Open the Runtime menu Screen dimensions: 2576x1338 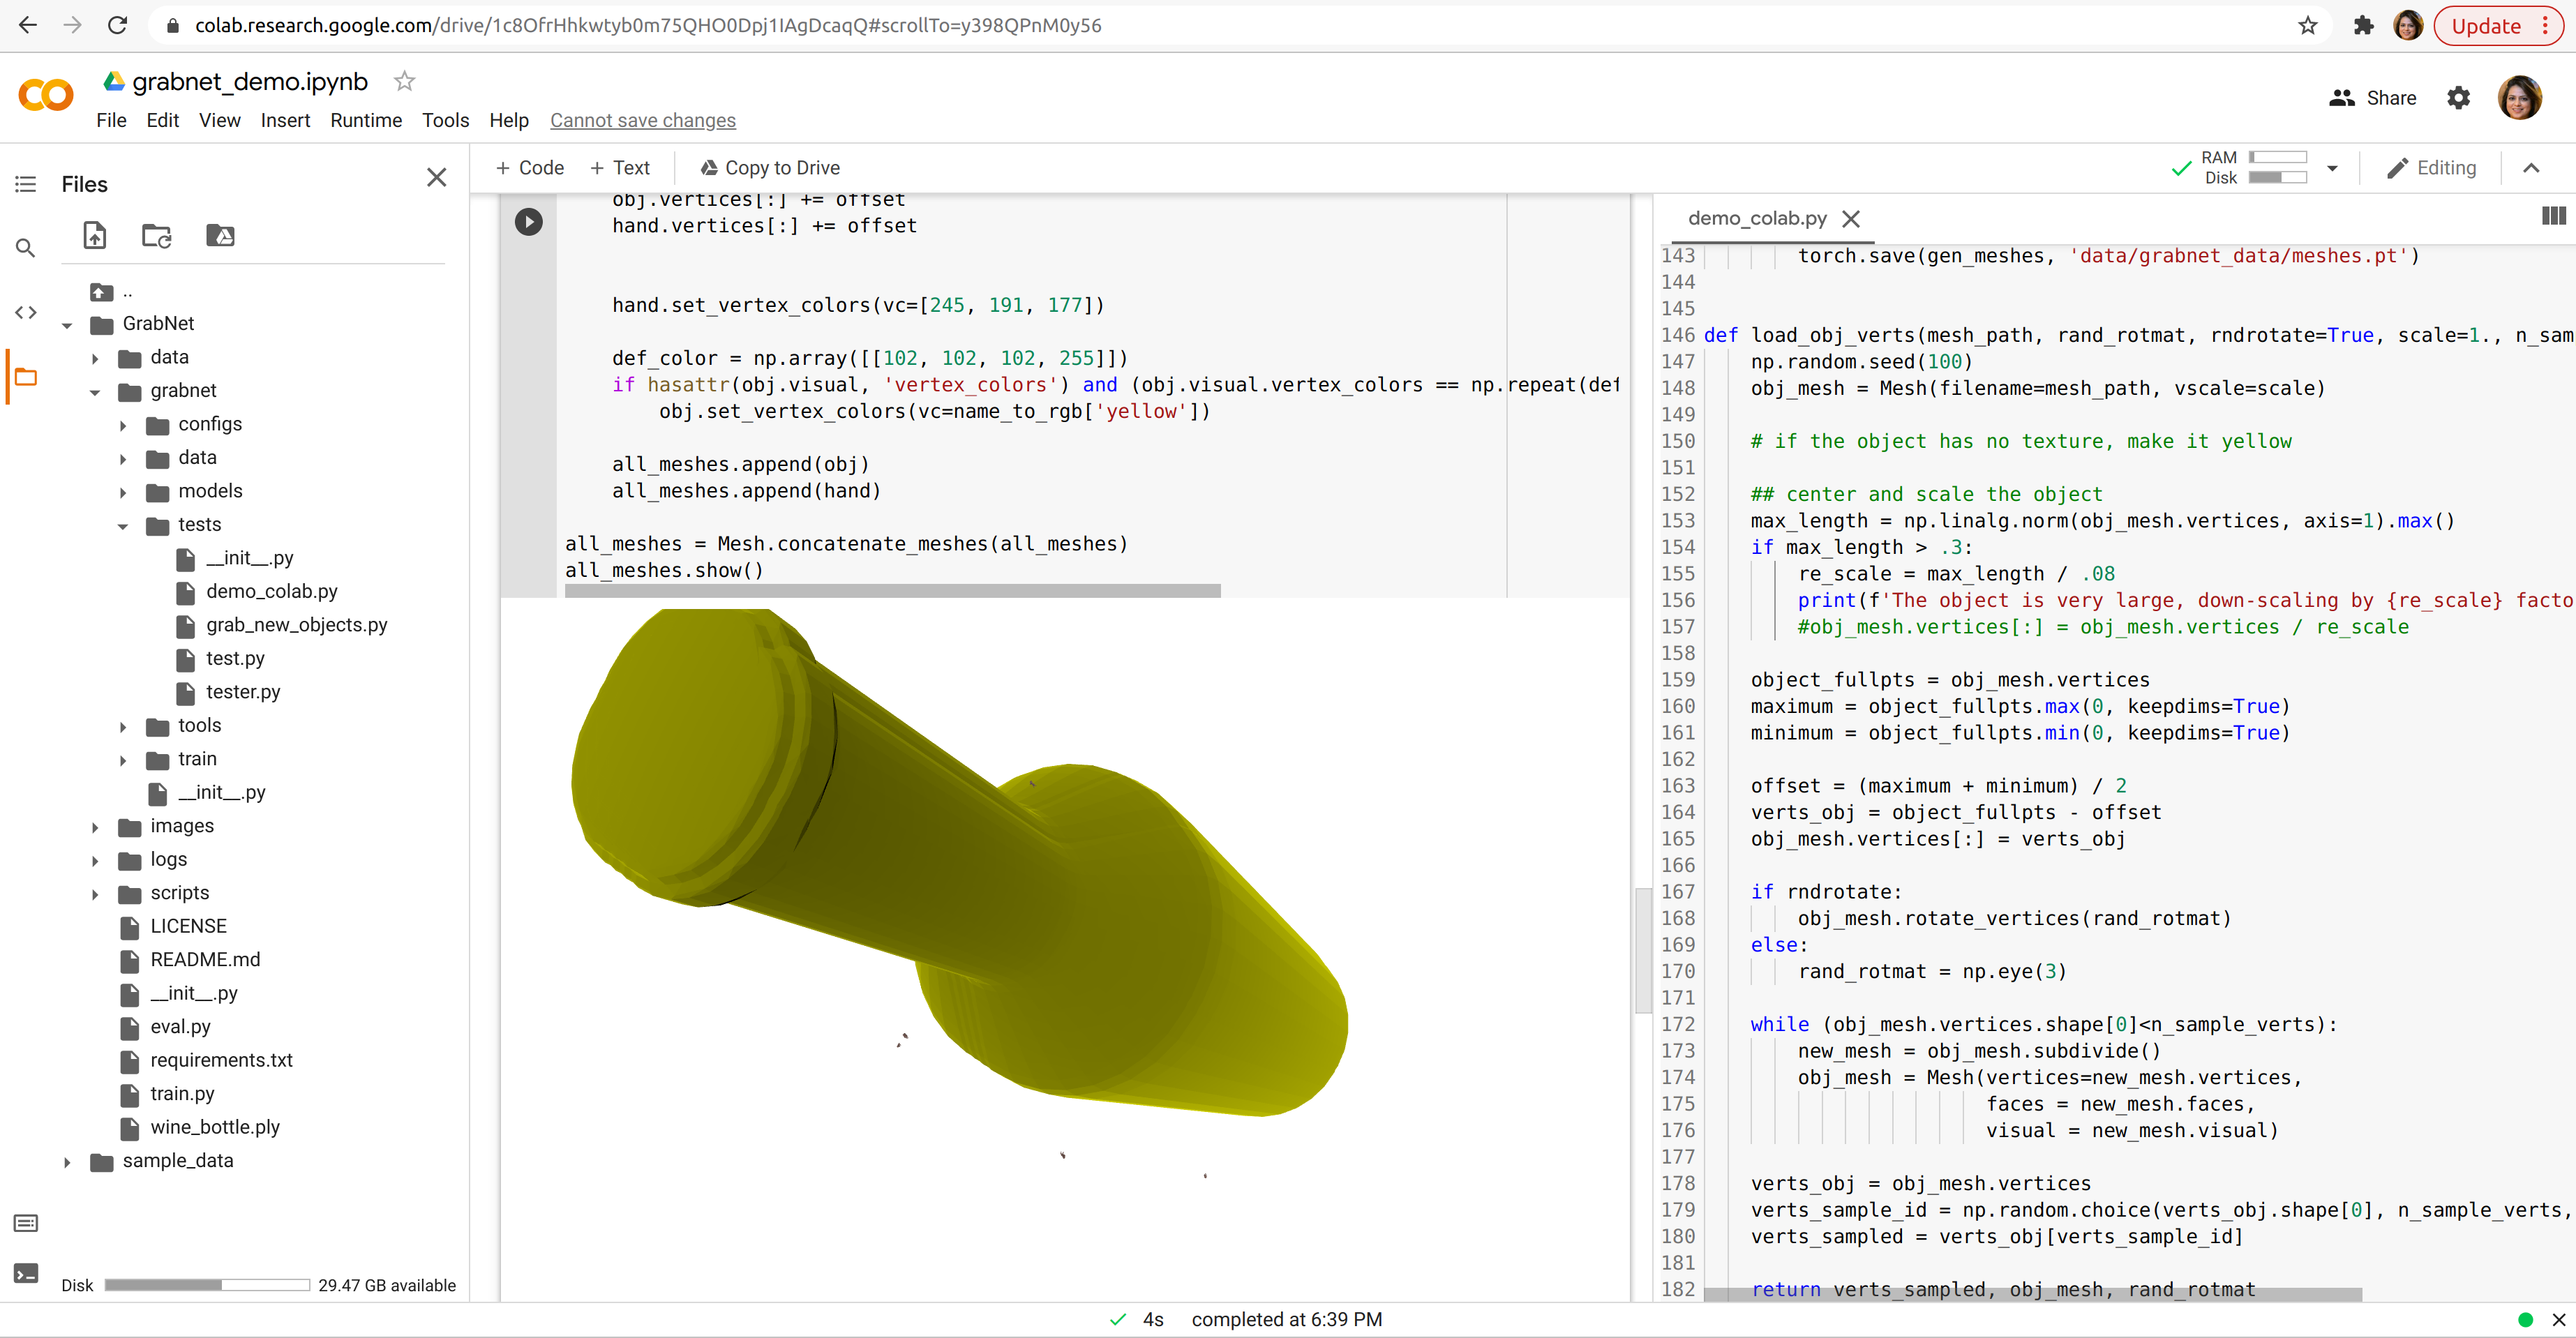[x=366, y=120]
